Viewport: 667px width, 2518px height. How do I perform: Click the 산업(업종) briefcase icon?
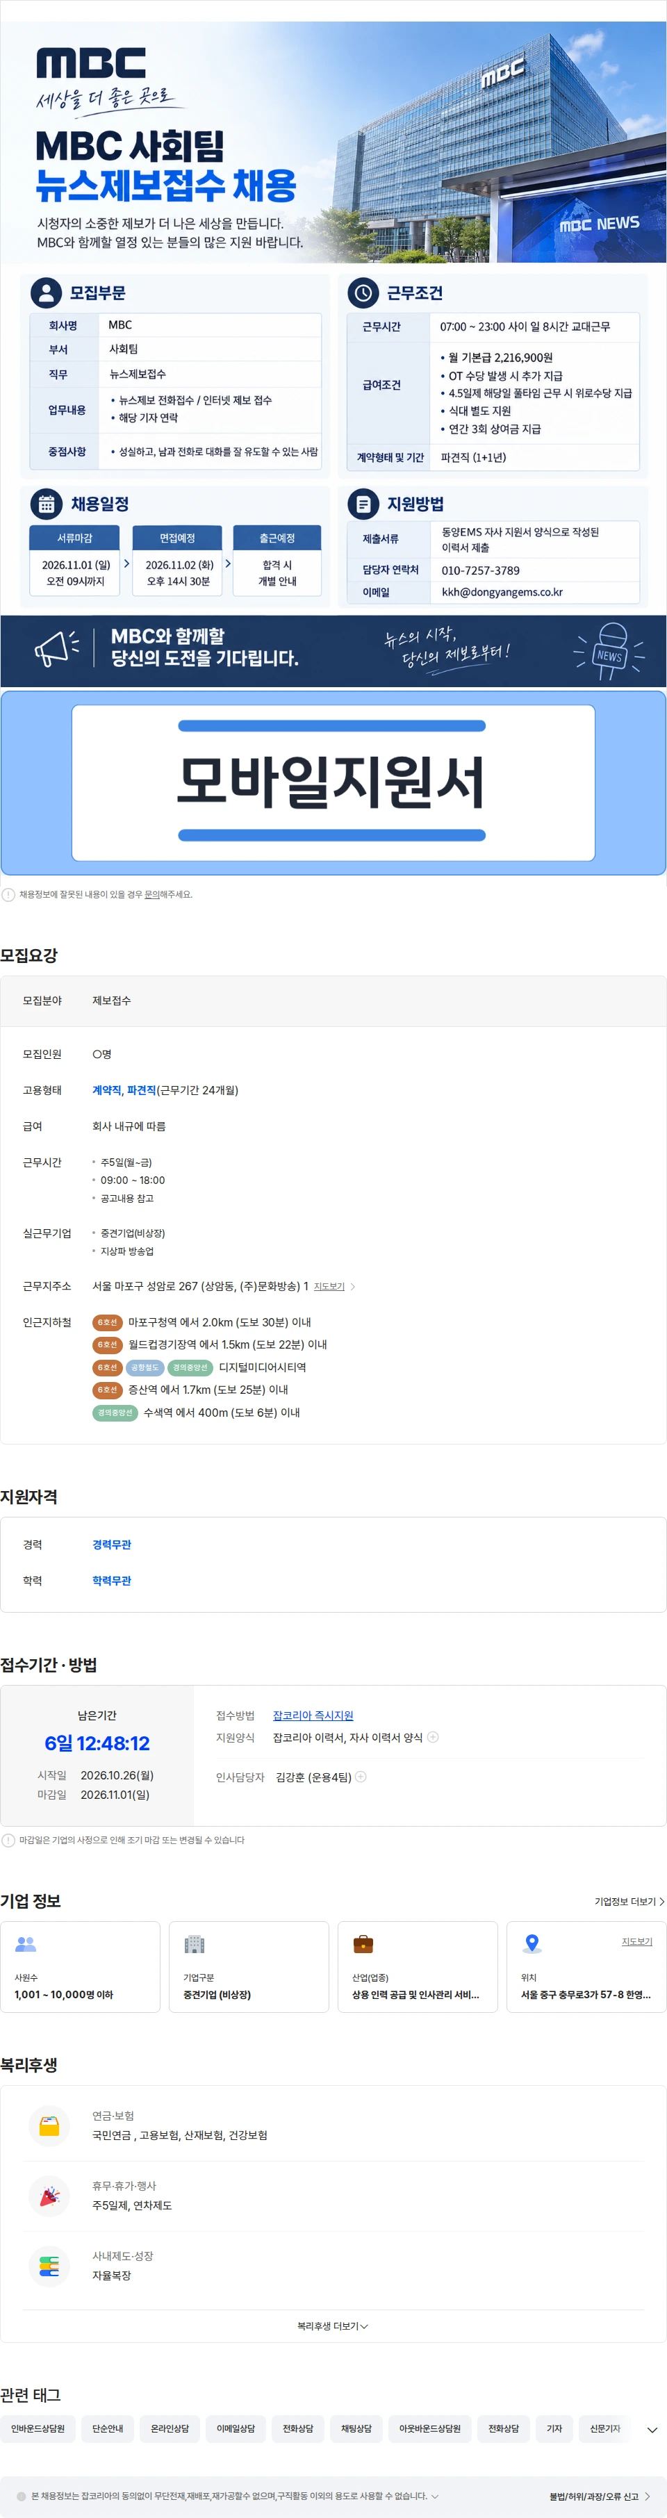tap(363, 1944)
